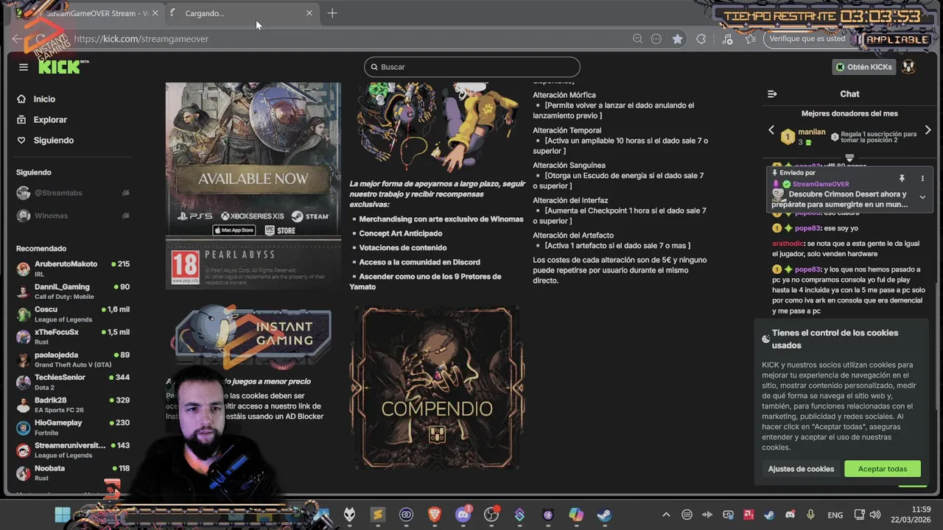Collapse the top donors leaderboard
The height and width of the screenshot is (530, 943).
849,158
